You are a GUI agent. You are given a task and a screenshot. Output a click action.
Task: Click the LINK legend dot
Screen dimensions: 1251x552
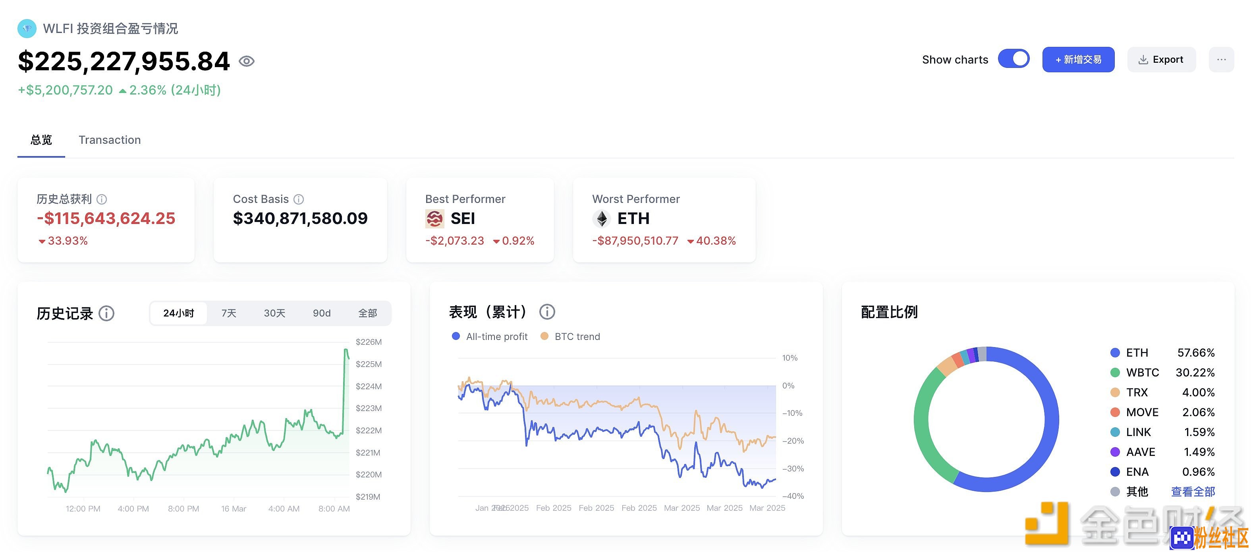1115,432
